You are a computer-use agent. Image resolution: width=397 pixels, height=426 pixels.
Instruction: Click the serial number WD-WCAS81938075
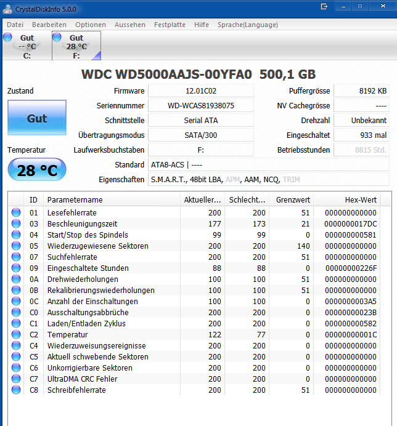(201, 106)
